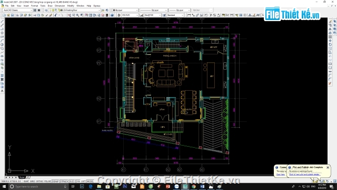Open the Properties palette icon
The width and height of the screenshot is (337, 190).
(86, 15)
